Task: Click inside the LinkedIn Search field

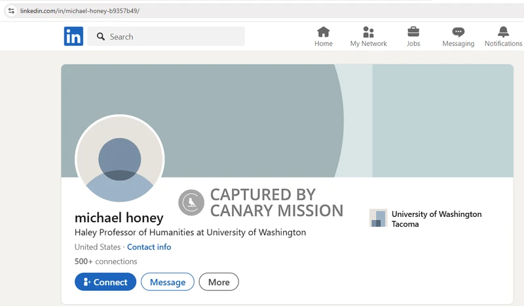Action: point(166,37)
